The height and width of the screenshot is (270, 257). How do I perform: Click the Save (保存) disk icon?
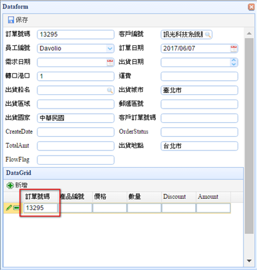[11, 20]
